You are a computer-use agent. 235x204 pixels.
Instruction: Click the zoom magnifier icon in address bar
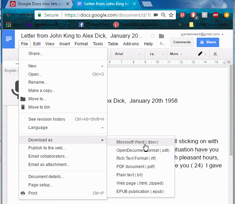coord(163,15)
